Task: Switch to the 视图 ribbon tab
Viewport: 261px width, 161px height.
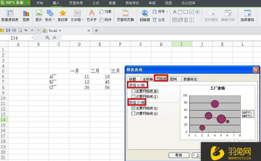Action: (168, 3)
